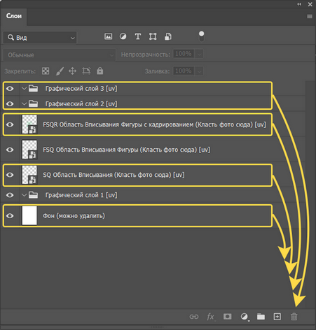The height and width of the screenshot is (330, 316).
Task: Create a new group folder icon
Action: pos(261,317)
